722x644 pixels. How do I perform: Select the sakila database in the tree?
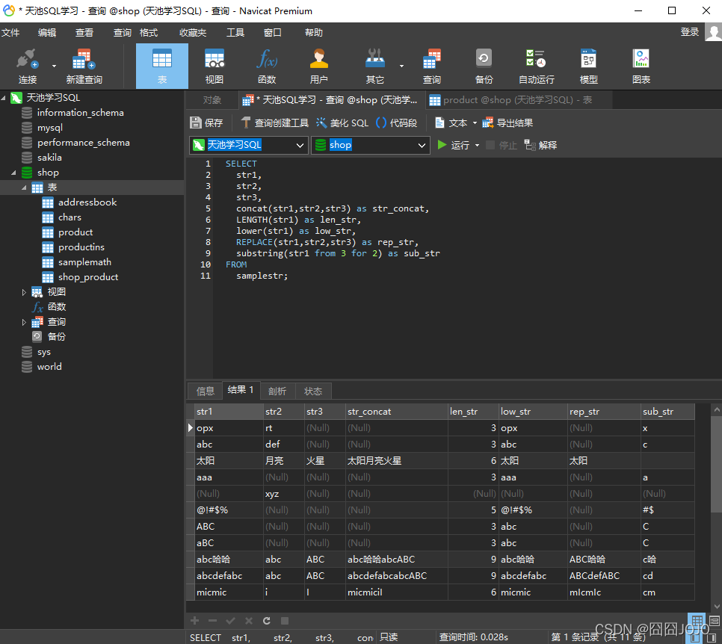tap(49, 158)
